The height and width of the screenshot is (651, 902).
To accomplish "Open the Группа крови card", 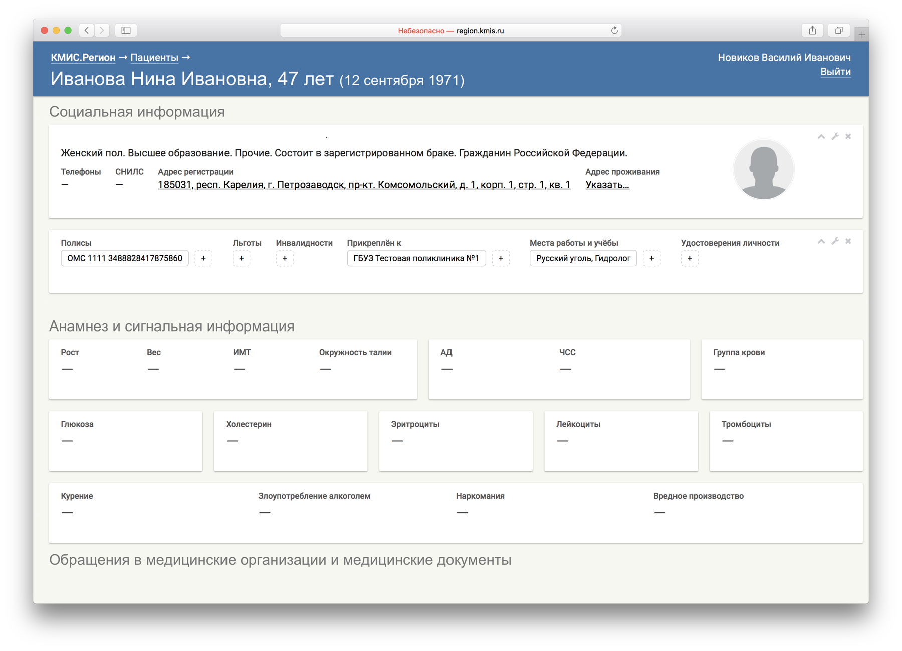I will [782, 370].
